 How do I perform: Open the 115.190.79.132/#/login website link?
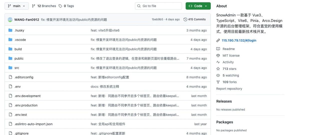[x=239, y=40]
